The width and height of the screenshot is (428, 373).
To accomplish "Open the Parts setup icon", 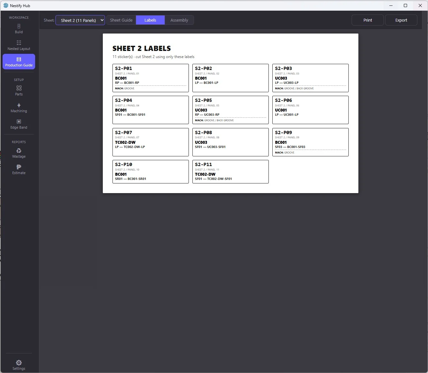I will click(19, 88).
